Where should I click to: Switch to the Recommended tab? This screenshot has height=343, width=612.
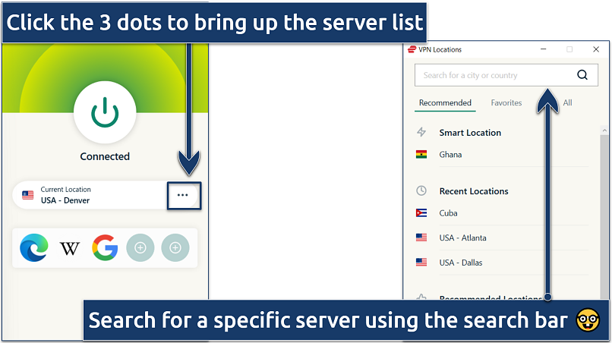[445, 102]
